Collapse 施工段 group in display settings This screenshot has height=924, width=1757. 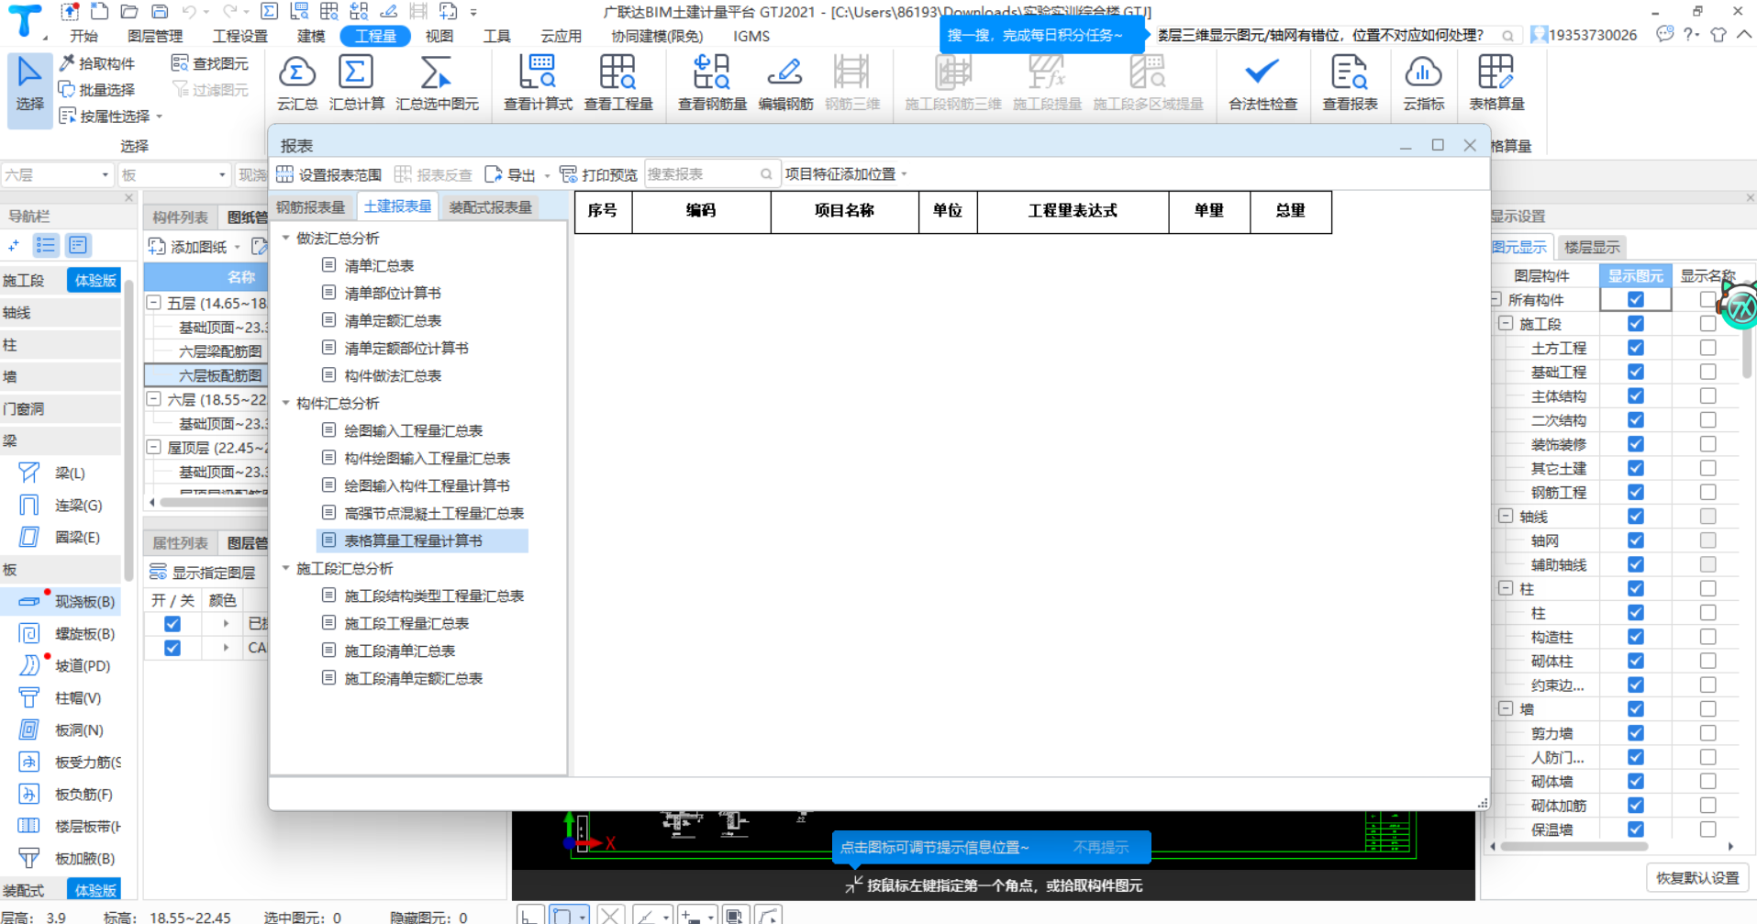tap(1506, 323)
